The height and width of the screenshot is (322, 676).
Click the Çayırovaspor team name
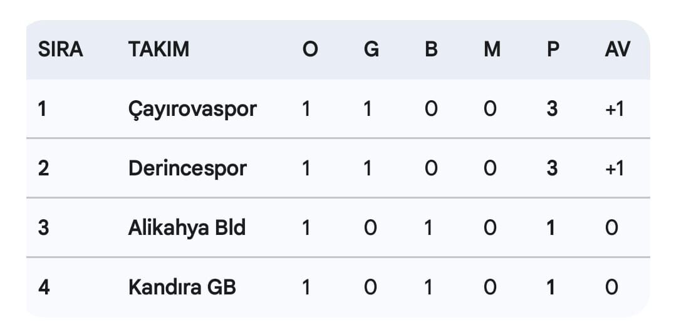pos(192,109)
